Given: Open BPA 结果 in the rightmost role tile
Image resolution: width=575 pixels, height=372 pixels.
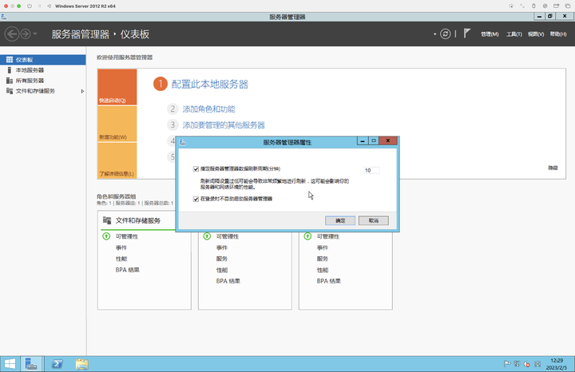Looking at the screenshot, I should [x=328, y=281].
